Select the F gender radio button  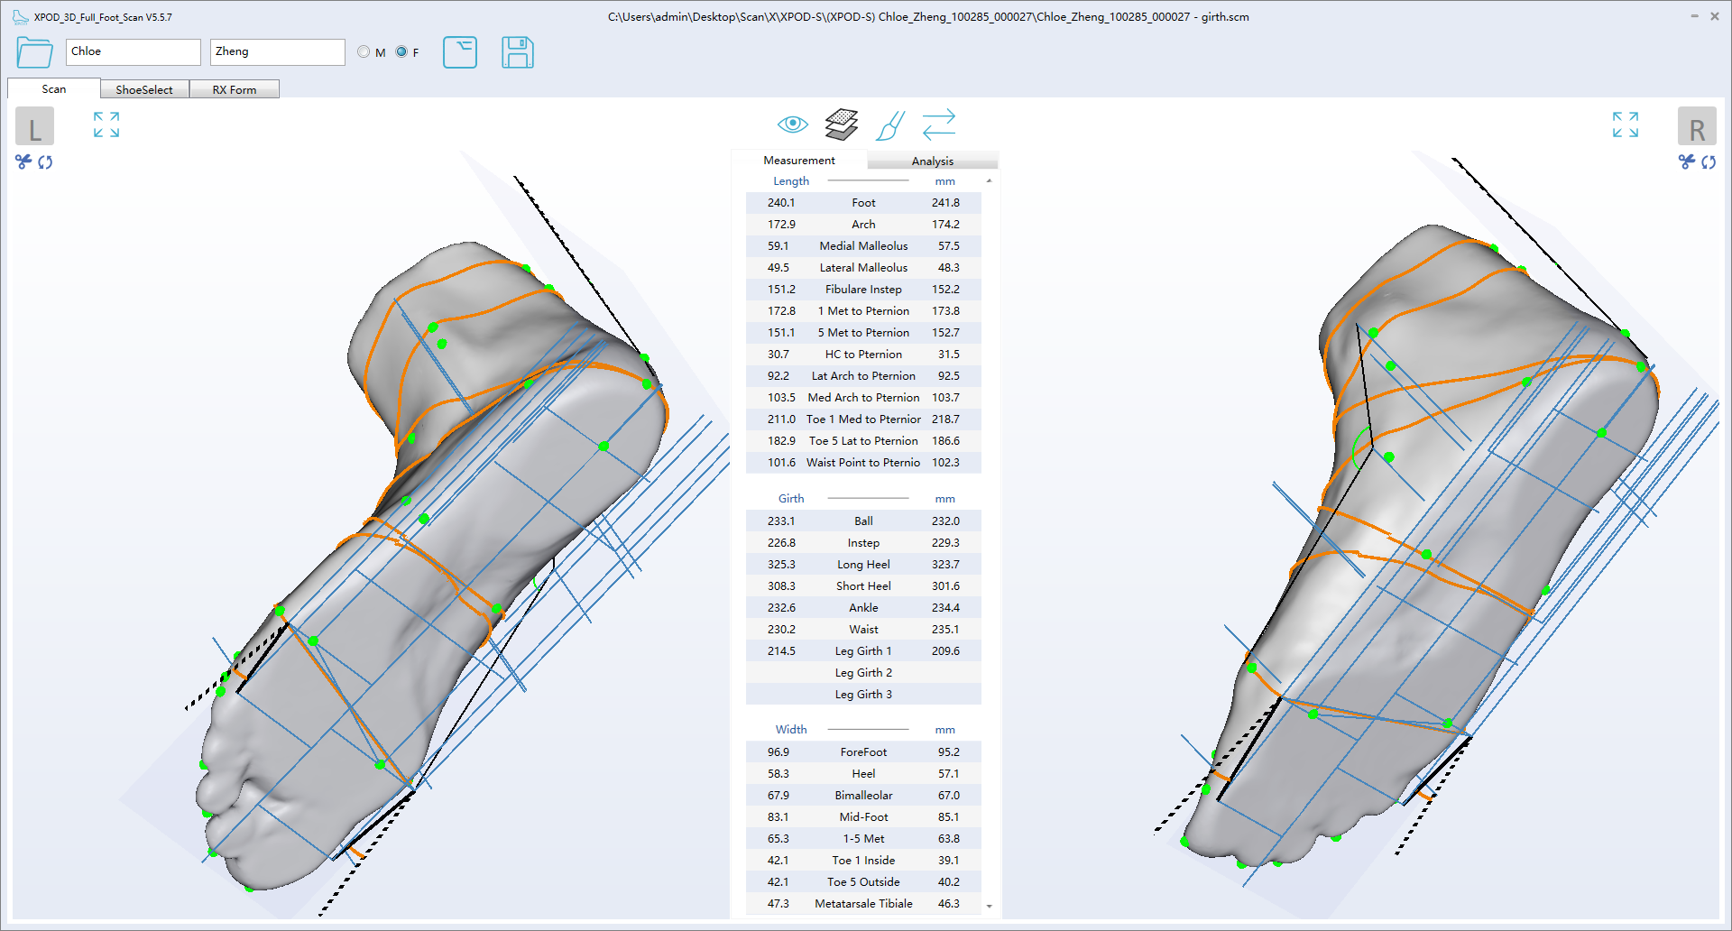pyautogui.click(x=401, y=52)
